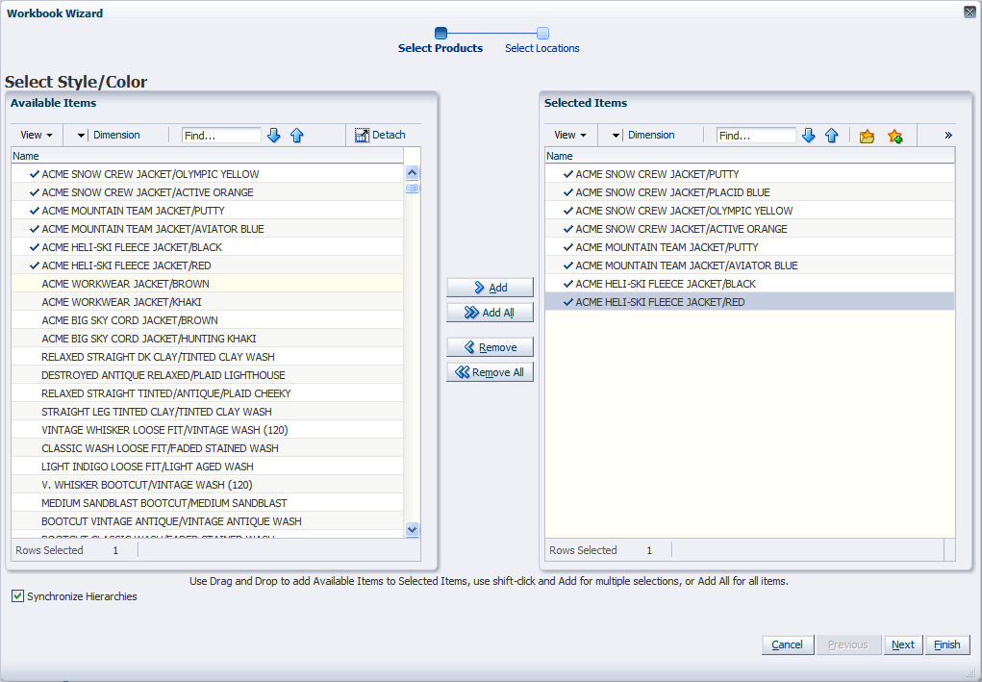Screen dimensions: 982x682
Task: Click the Add All button
Action: pyautogui.click(x=490, y=313)
